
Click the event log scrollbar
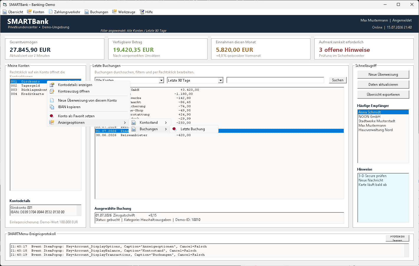pyautogui.click(x=406, y=251)
